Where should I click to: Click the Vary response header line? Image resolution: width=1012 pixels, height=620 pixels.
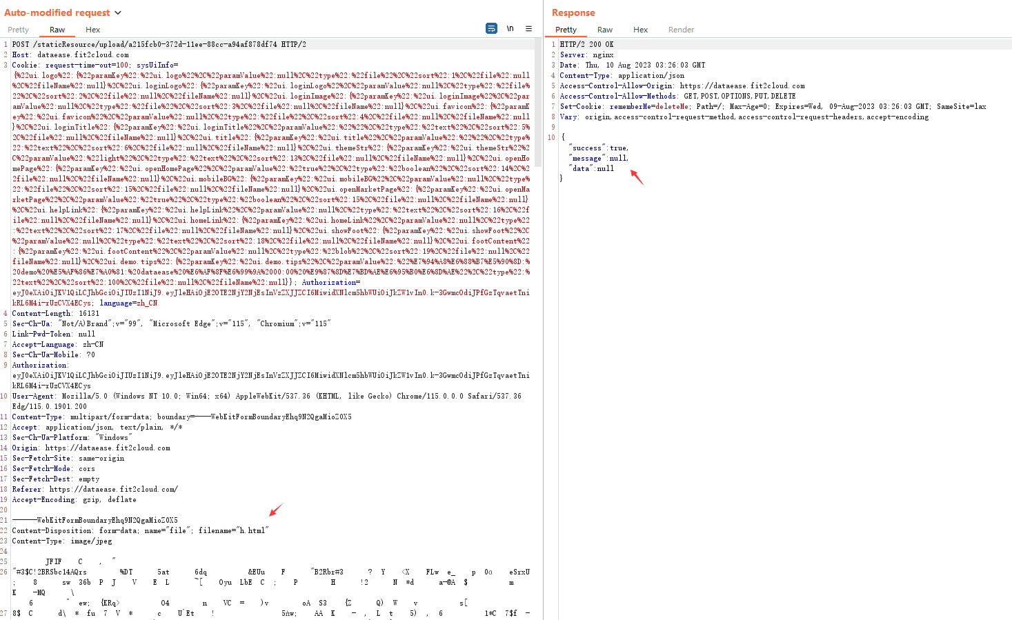point(744,117)
